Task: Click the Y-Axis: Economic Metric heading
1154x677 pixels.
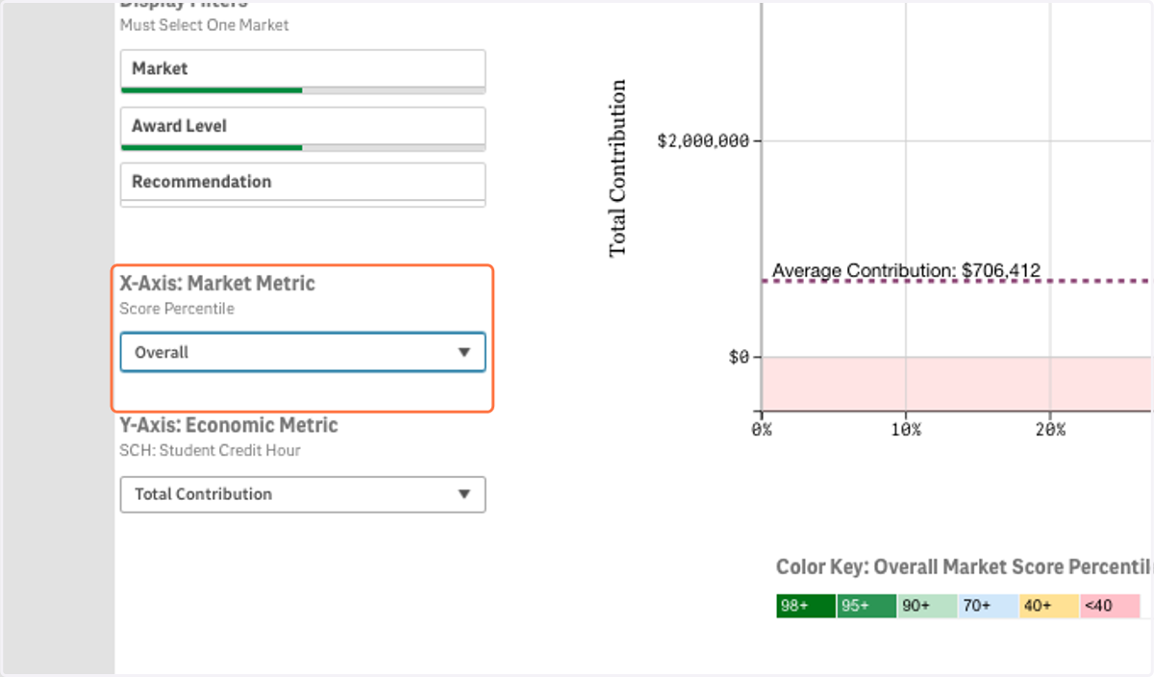Action: point(229,425)
